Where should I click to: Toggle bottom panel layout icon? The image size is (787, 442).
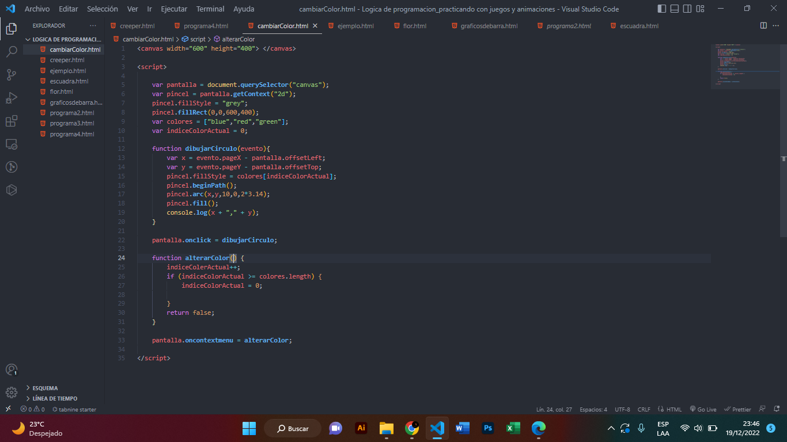674,9
